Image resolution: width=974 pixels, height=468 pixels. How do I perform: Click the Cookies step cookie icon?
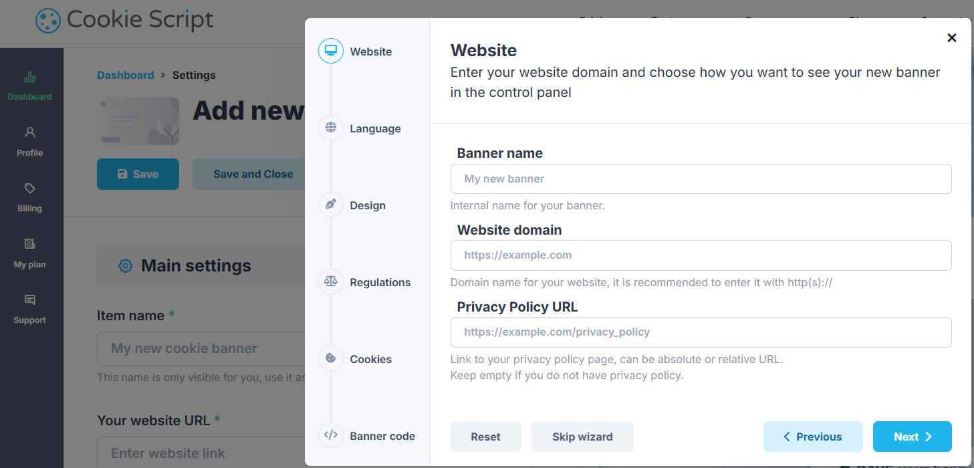(331, 358)
